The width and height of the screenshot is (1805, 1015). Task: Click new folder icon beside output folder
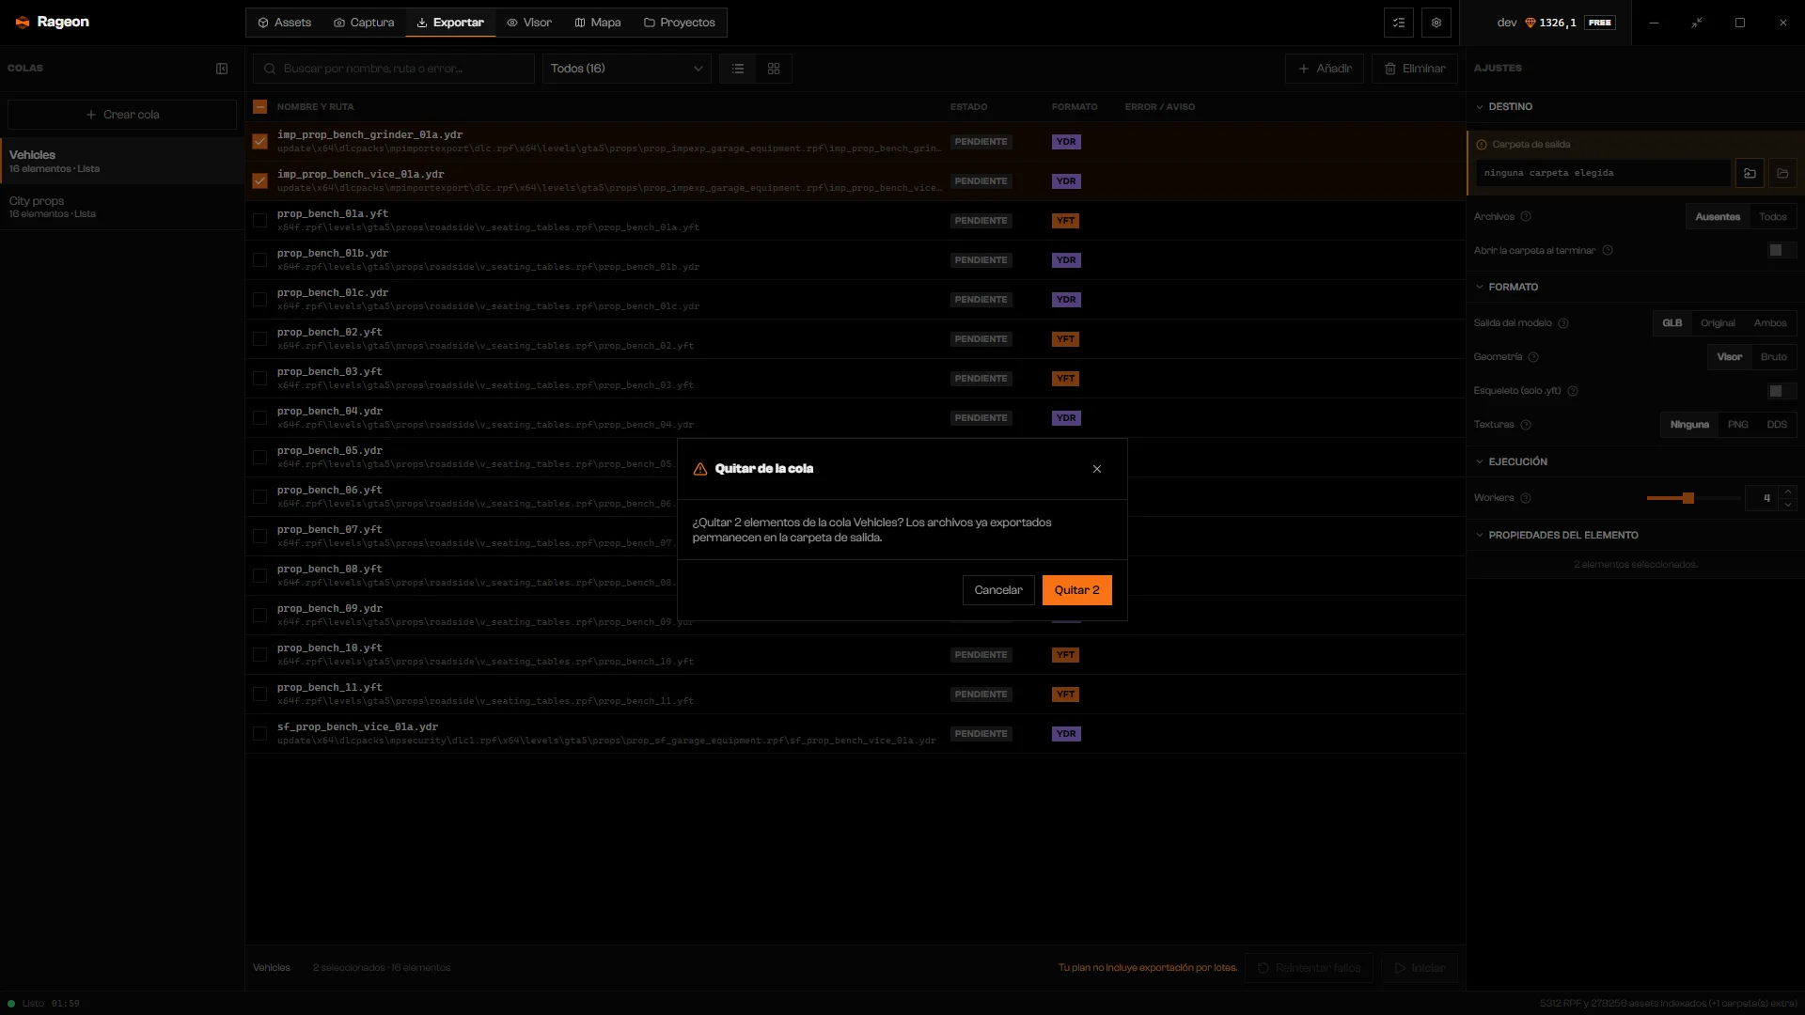pos(1750,173)
